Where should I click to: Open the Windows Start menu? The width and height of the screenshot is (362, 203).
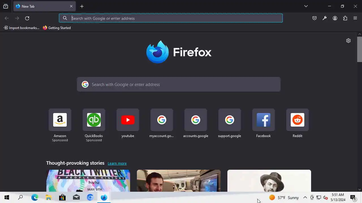pyautogui.click(x=7, y=198)
